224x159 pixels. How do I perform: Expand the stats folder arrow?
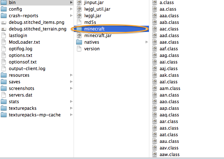coord(71,101)
